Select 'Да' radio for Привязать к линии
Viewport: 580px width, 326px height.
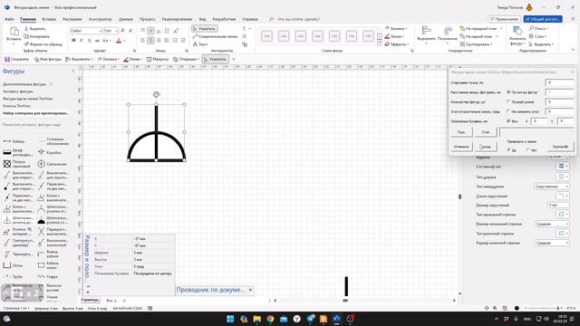click(509, 150)
